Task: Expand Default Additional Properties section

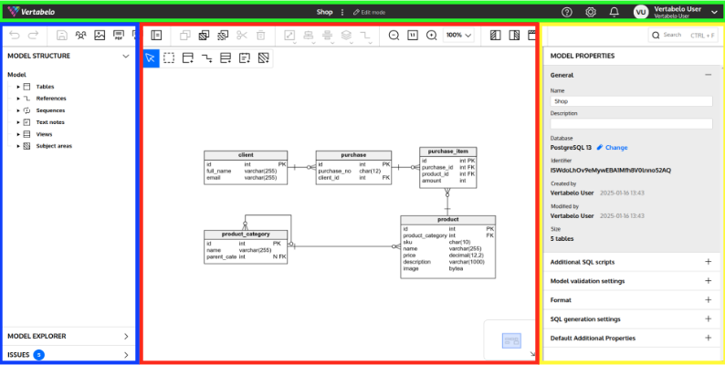Action: coord(708,339)
